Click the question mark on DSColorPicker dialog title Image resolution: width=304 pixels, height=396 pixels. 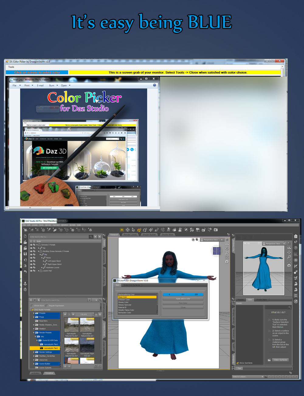198,280
